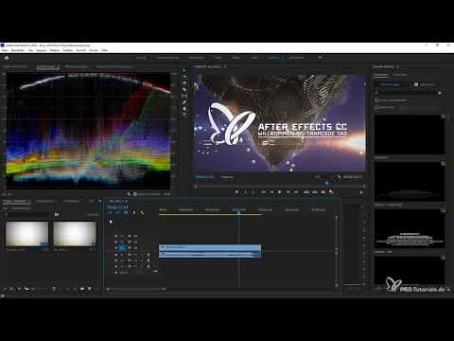The image size is (454, 341).
Task: Click the Mark In button
Action: coord(246,192)
